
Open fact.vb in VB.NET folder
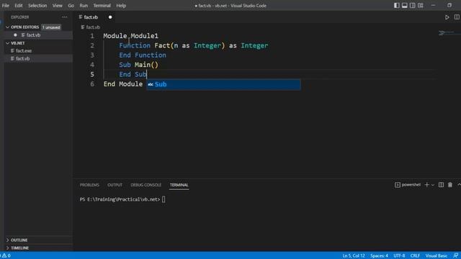pyautogui.click(x=22, y=58)
